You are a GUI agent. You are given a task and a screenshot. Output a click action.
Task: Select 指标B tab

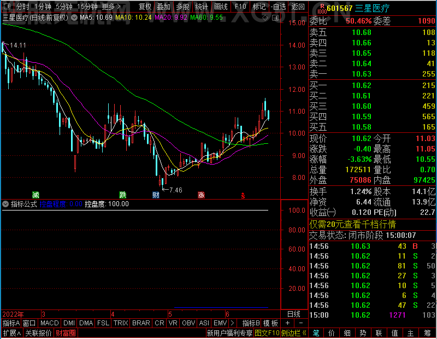click(x=251, y=323)
